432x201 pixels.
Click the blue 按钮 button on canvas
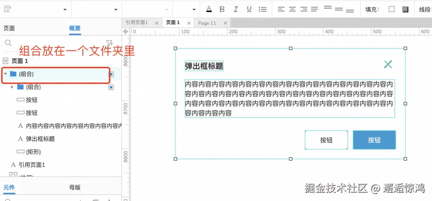coord(375,140)
